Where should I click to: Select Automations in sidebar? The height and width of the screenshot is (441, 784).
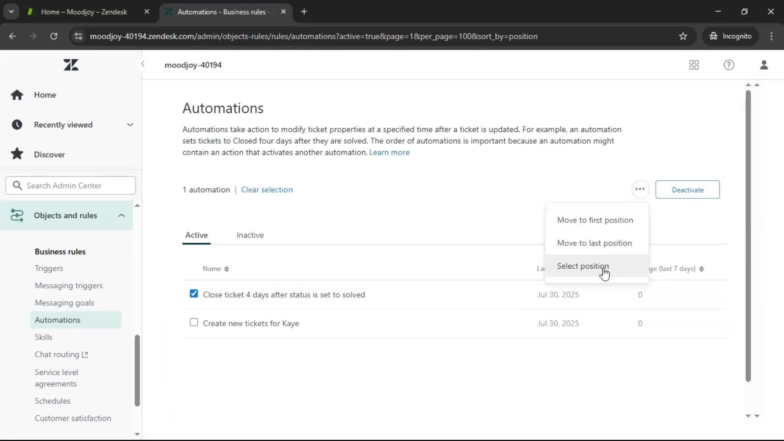click(x=76, y=320)
